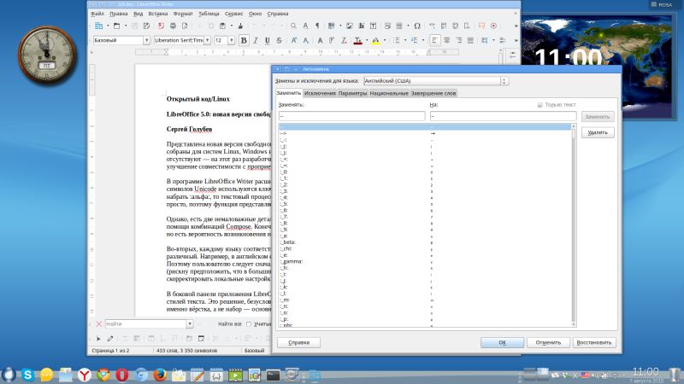Click the autocorrect list vertical scrollbar
The image size is (684, 384).
tap(573, 225)
